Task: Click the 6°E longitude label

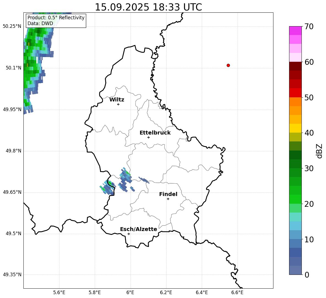Action: pyautogui.click(x=130, y=292)
